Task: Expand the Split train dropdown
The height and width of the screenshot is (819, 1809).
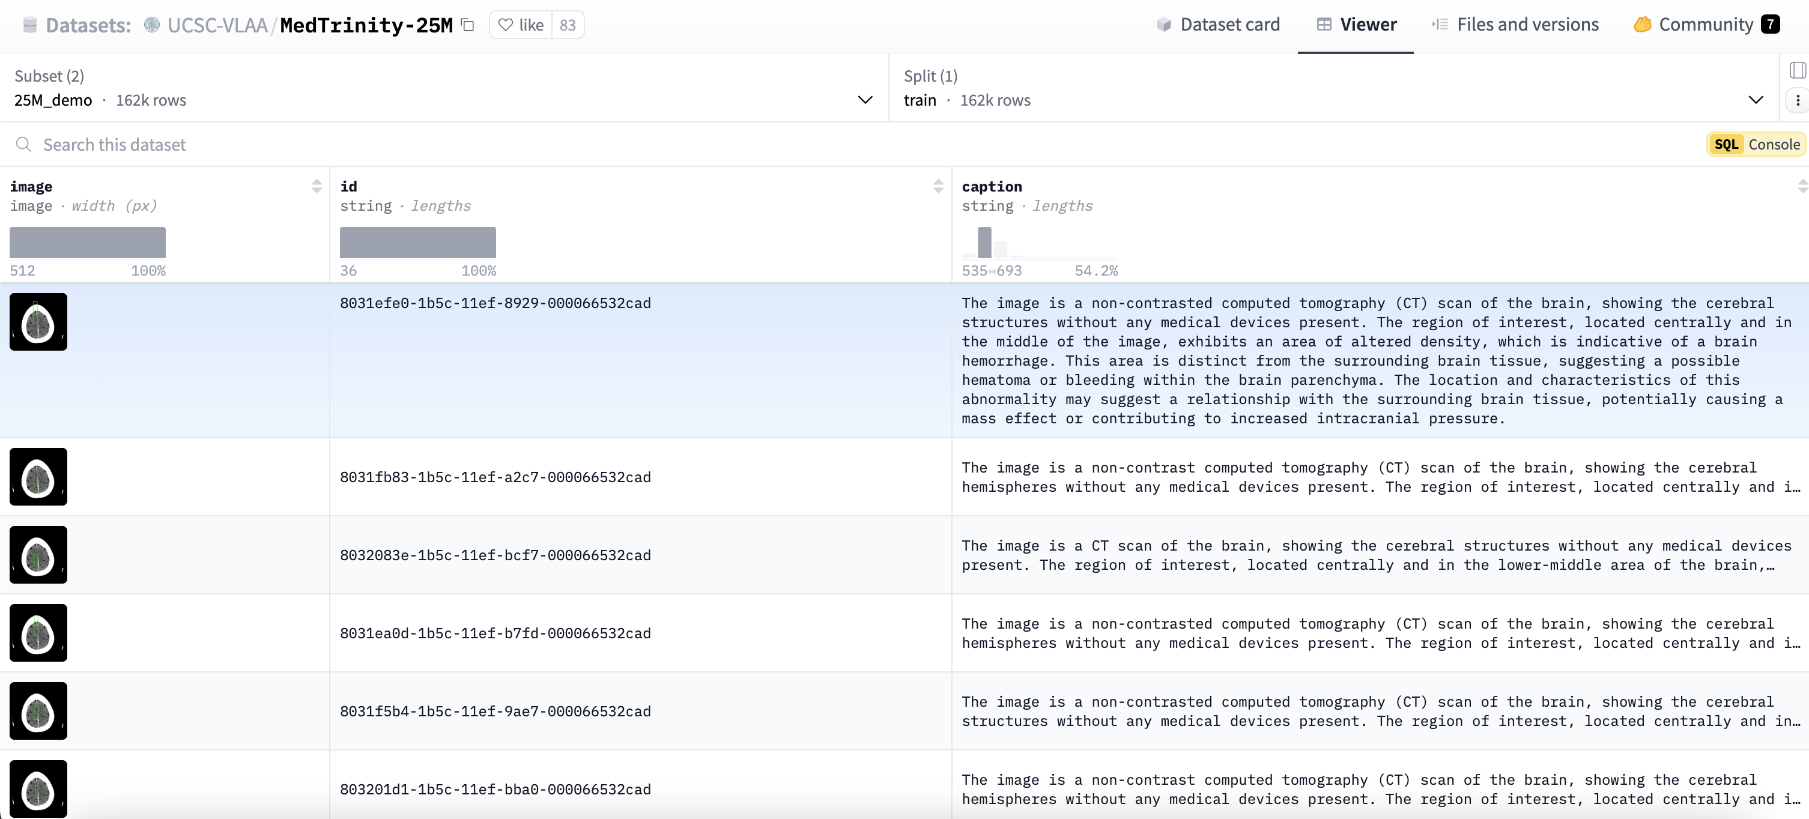Action: pos(1755,100)
